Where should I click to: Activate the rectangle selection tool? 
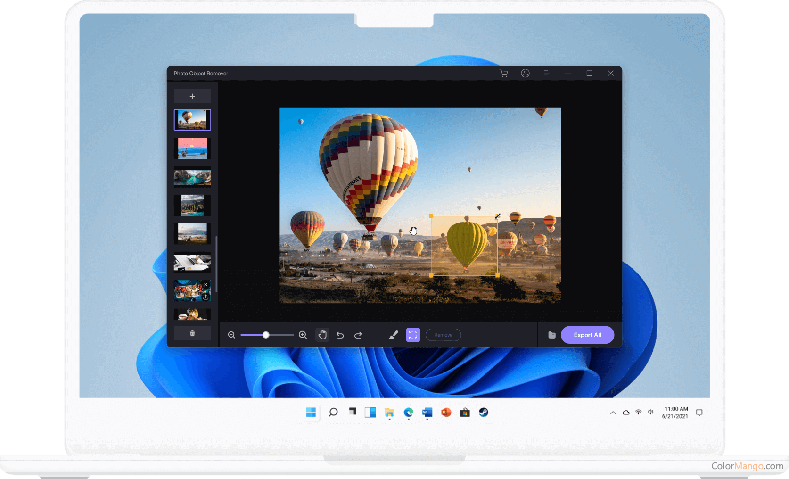point(413,335)
